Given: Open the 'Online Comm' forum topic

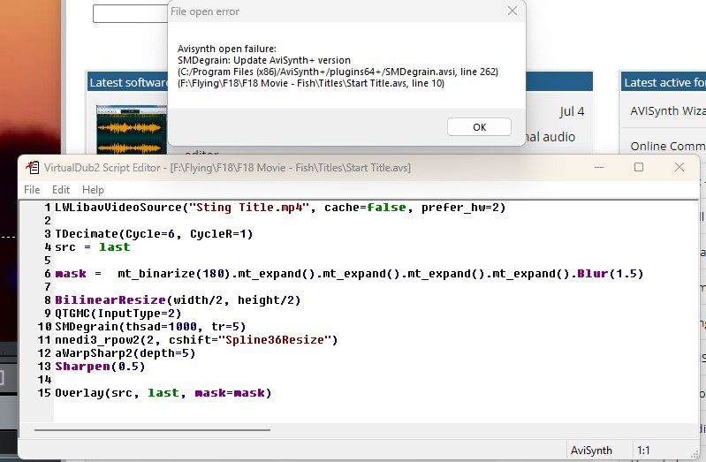Looking at the screenshot, I should [668, 146].
